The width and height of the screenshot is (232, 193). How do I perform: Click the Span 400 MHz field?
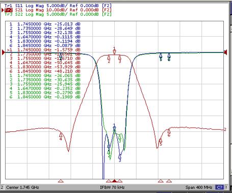click(x=199, y=187)
